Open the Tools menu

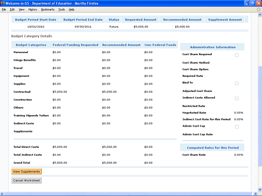61,9
